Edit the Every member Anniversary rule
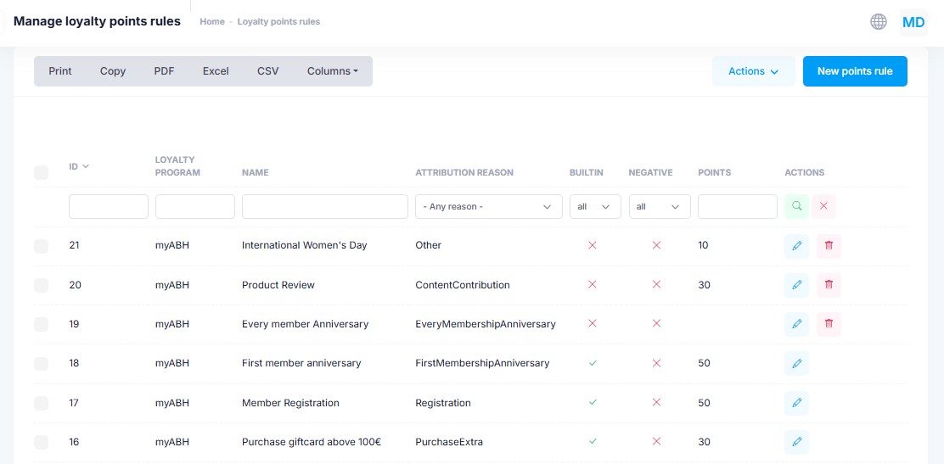The image size is (944, 464). click(796, 324)
